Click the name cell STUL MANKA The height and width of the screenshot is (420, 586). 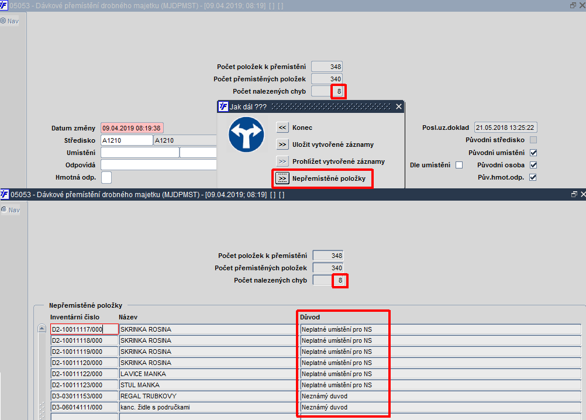pos(209,385)
